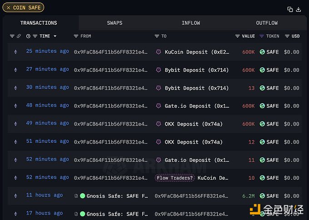Filter the TOKEN column

tap(261, 36)
